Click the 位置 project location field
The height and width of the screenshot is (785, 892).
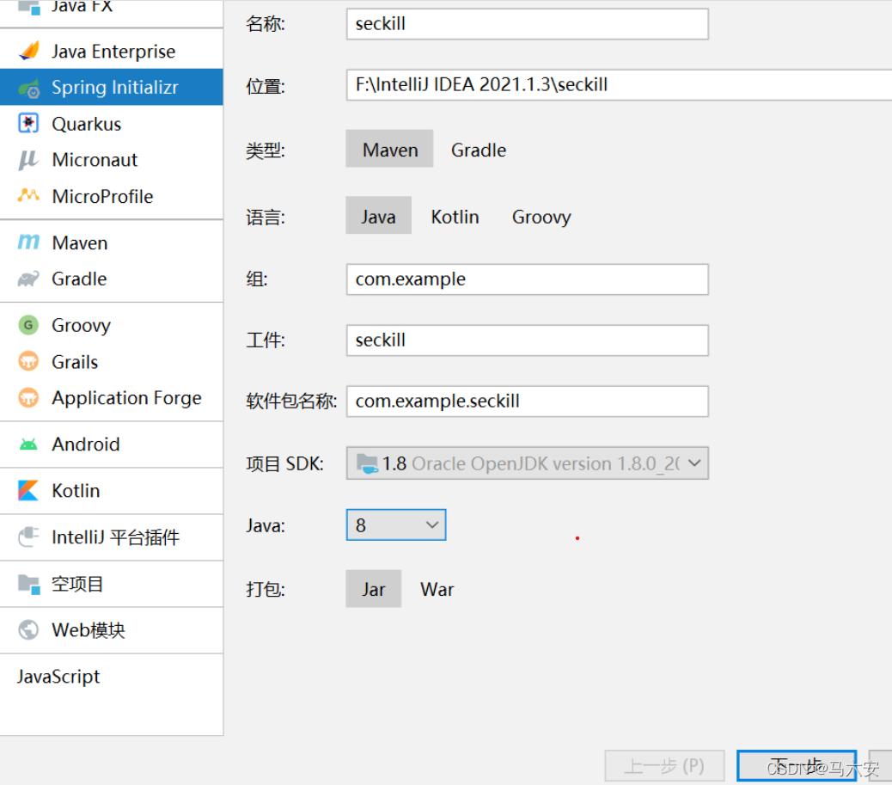pyautogui.click(x=619, y=85)
